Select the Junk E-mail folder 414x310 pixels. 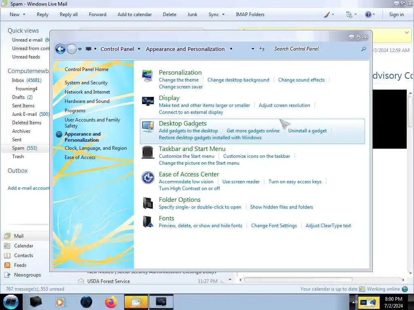point(30,114)
